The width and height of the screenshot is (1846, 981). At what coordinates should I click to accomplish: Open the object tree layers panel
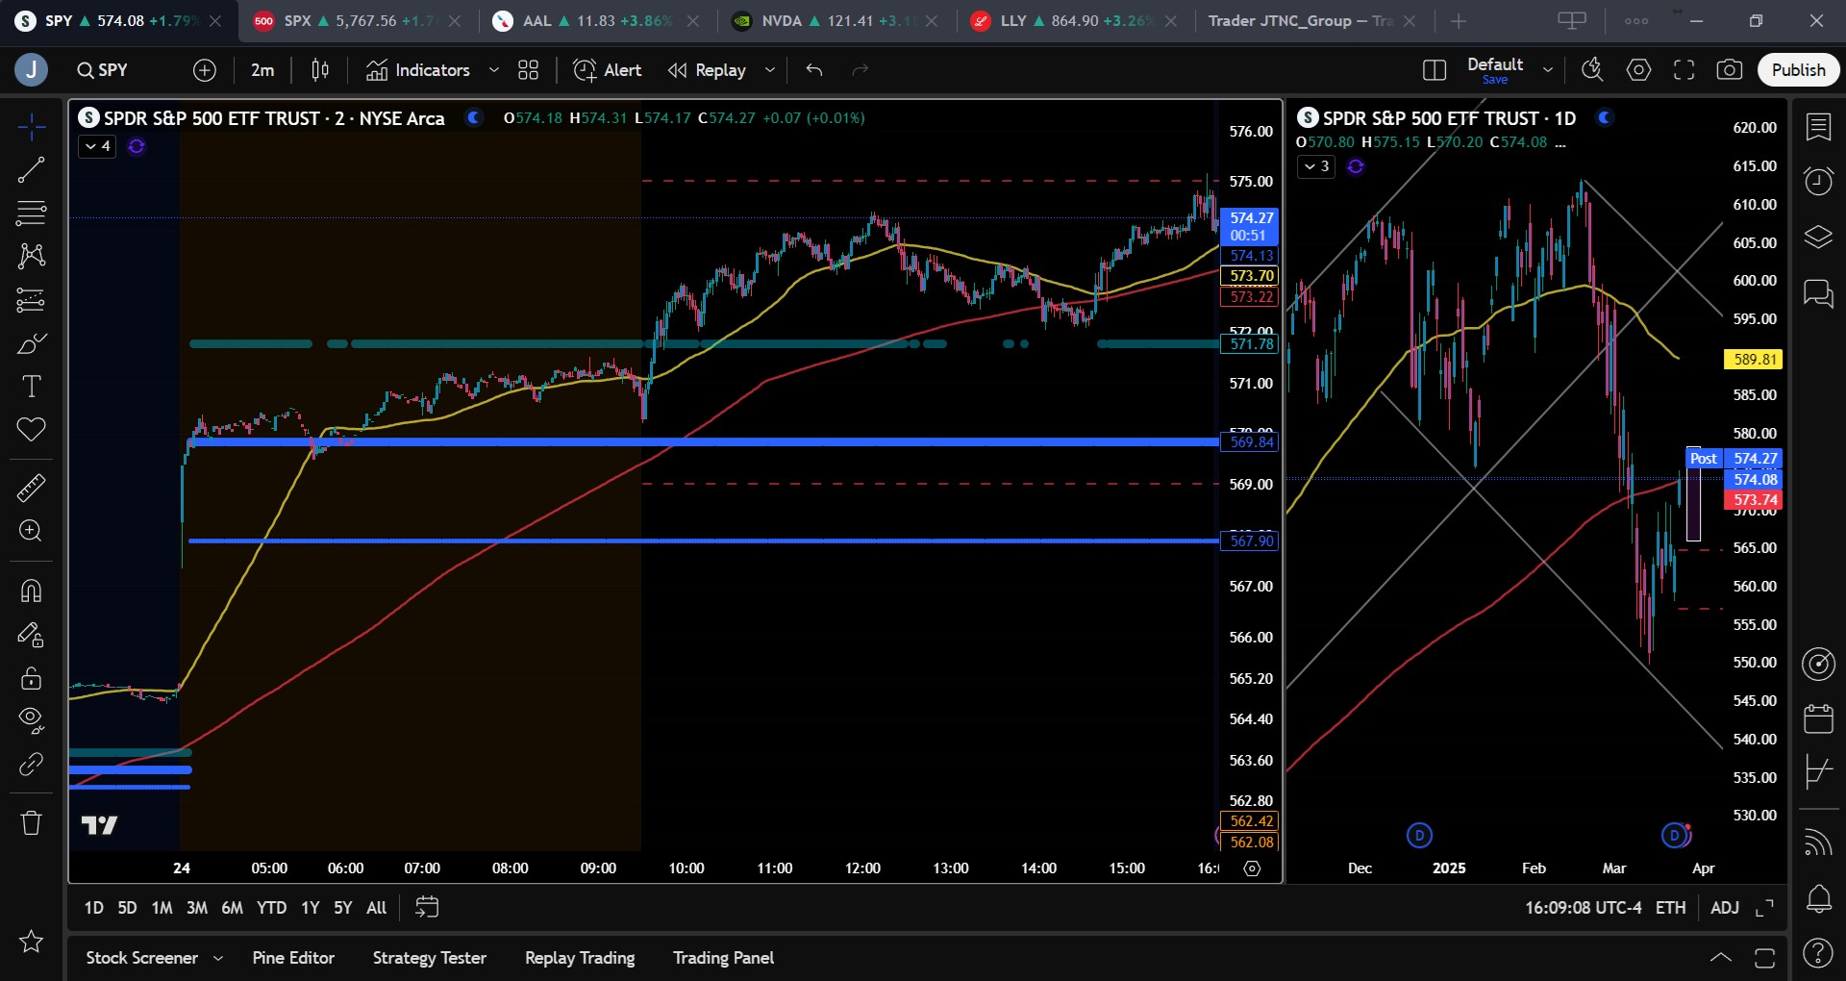[x=1818, y=237]
